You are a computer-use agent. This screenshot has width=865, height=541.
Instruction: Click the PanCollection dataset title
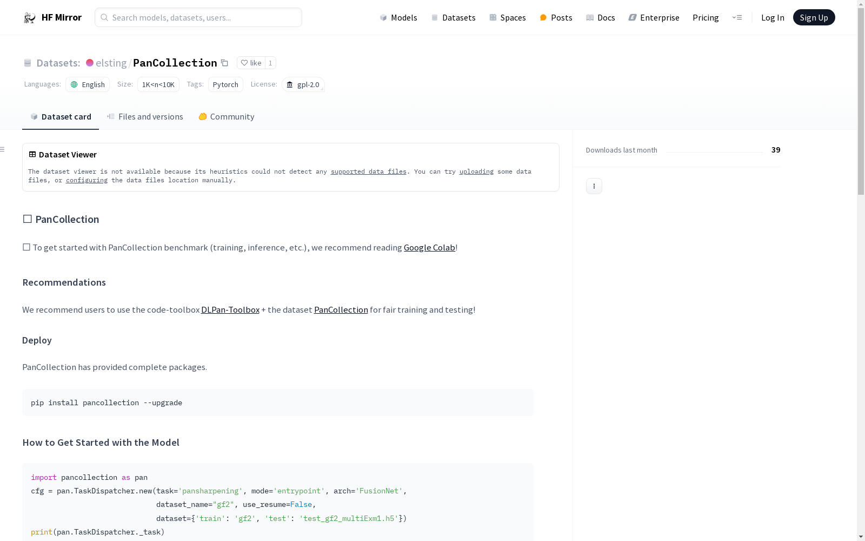coord(175,63)
